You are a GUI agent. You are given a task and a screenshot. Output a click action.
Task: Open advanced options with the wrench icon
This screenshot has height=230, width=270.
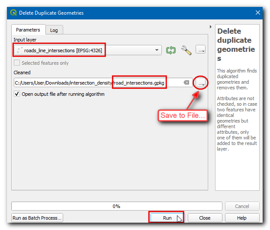[x=186, y=50]
